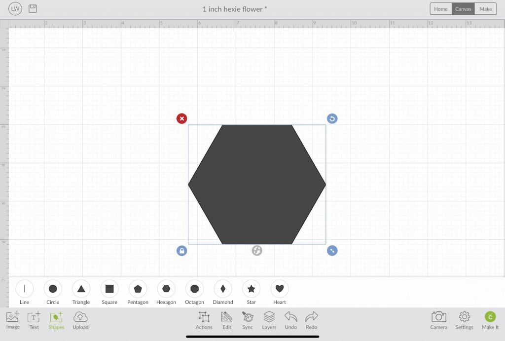The width and height of the screenshot is (505, 341).
Task: Save the project using the disk icon
Action: point(33,9)
